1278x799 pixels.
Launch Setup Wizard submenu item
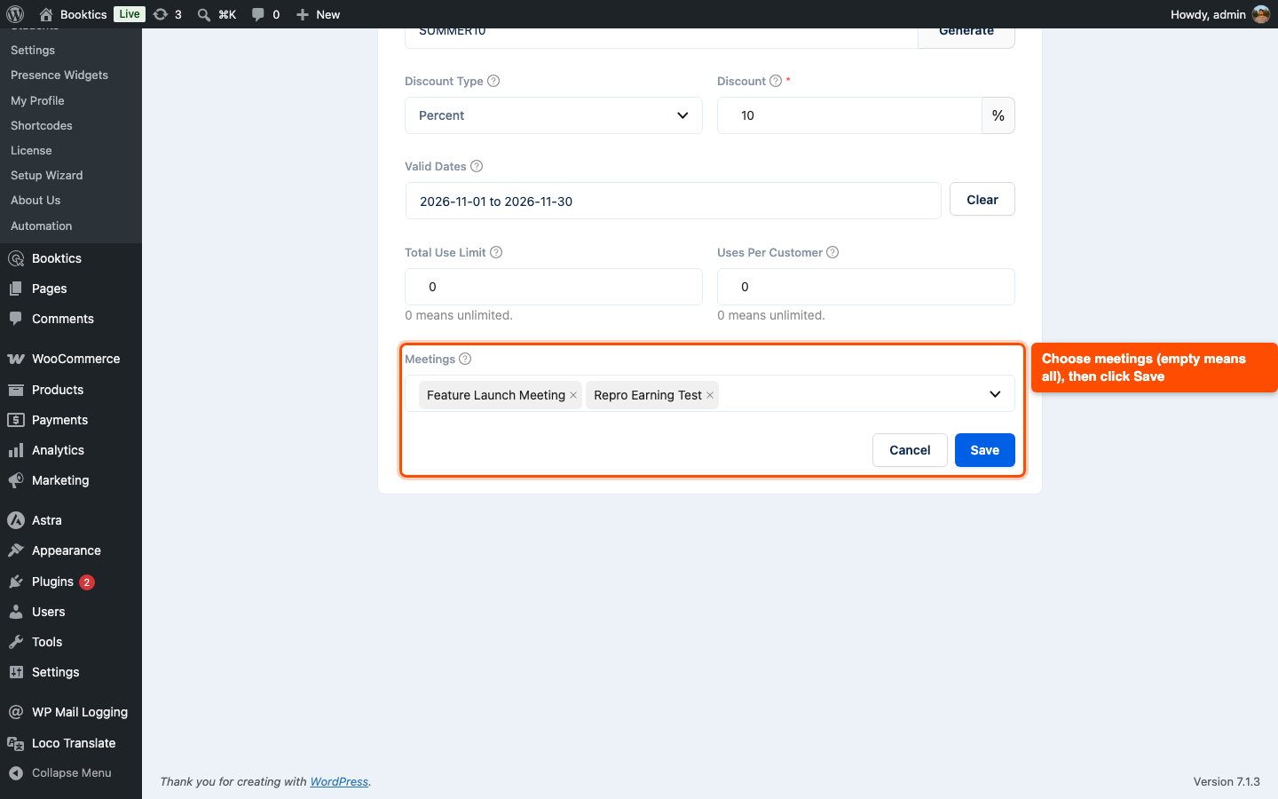click(47, 175)
